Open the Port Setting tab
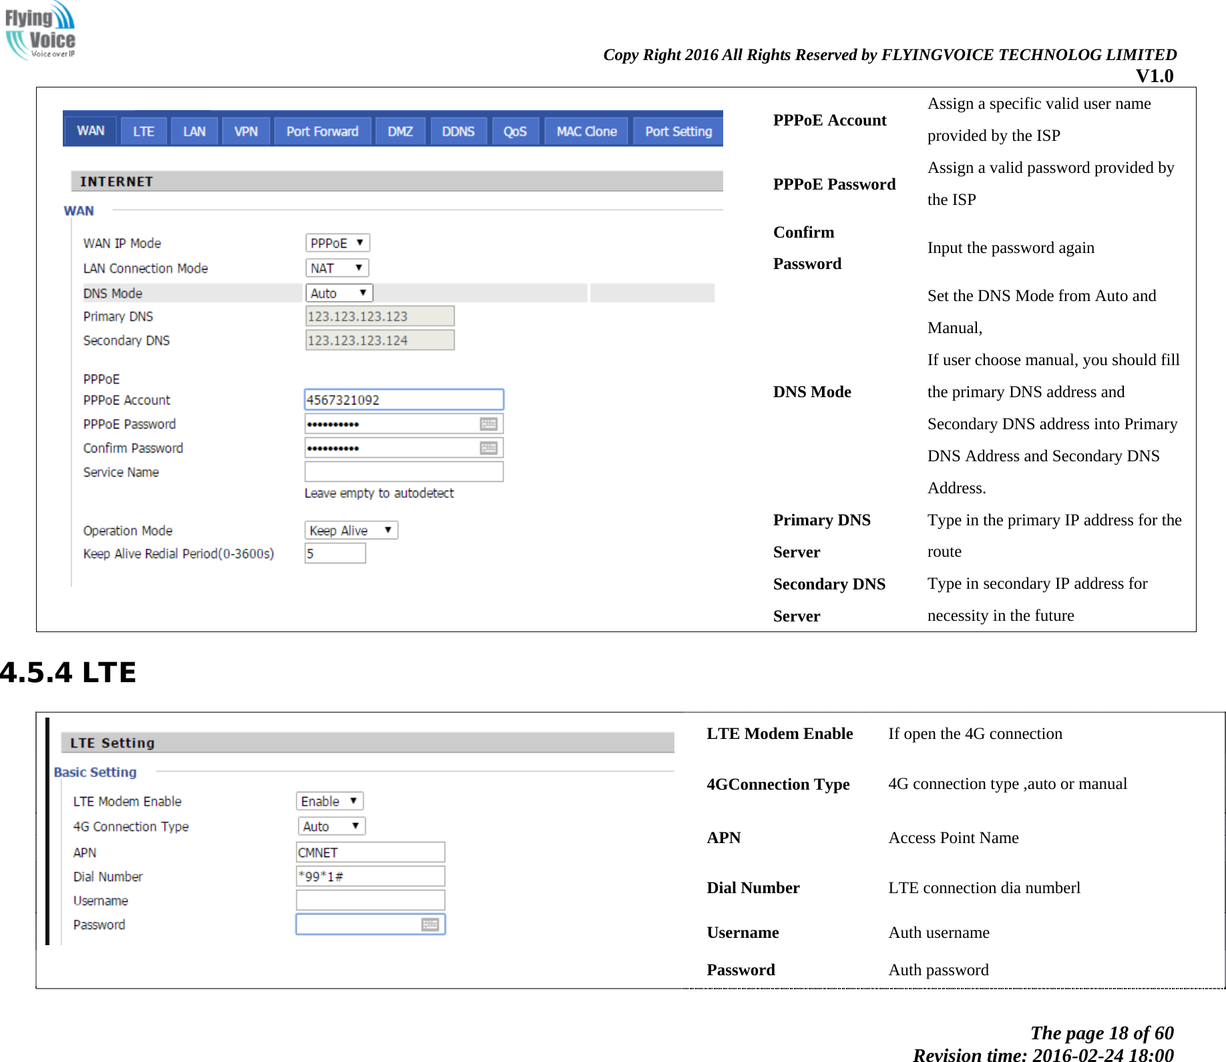Viewport: 1226px width, 1062px height. click(x=677, y=130)
